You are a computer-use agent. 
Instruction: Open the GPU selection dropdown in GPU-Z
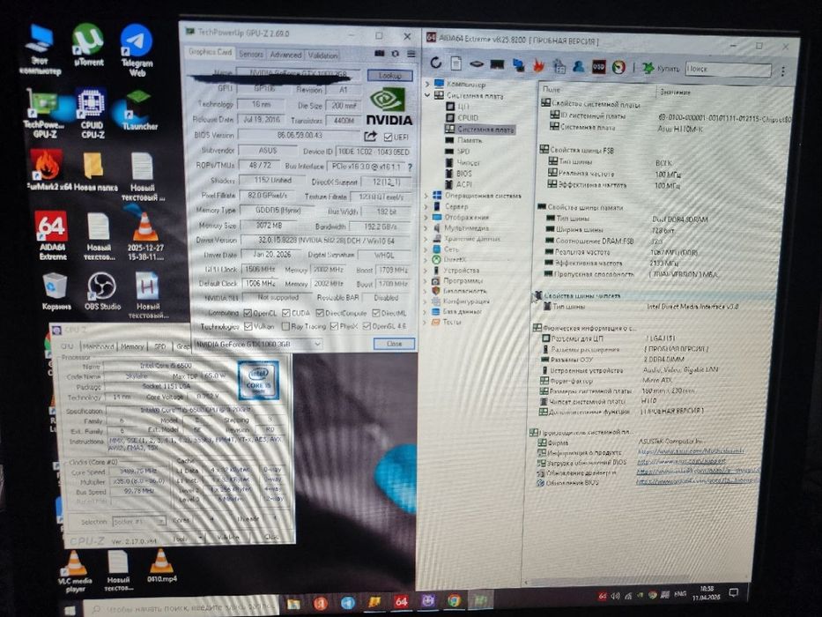(258, 344)
